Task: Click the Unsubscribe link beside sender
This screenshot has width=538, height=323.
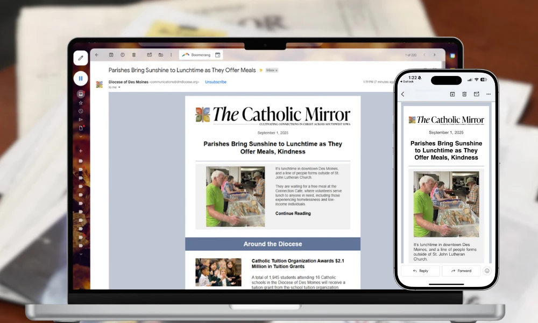Action: point(215,82)
